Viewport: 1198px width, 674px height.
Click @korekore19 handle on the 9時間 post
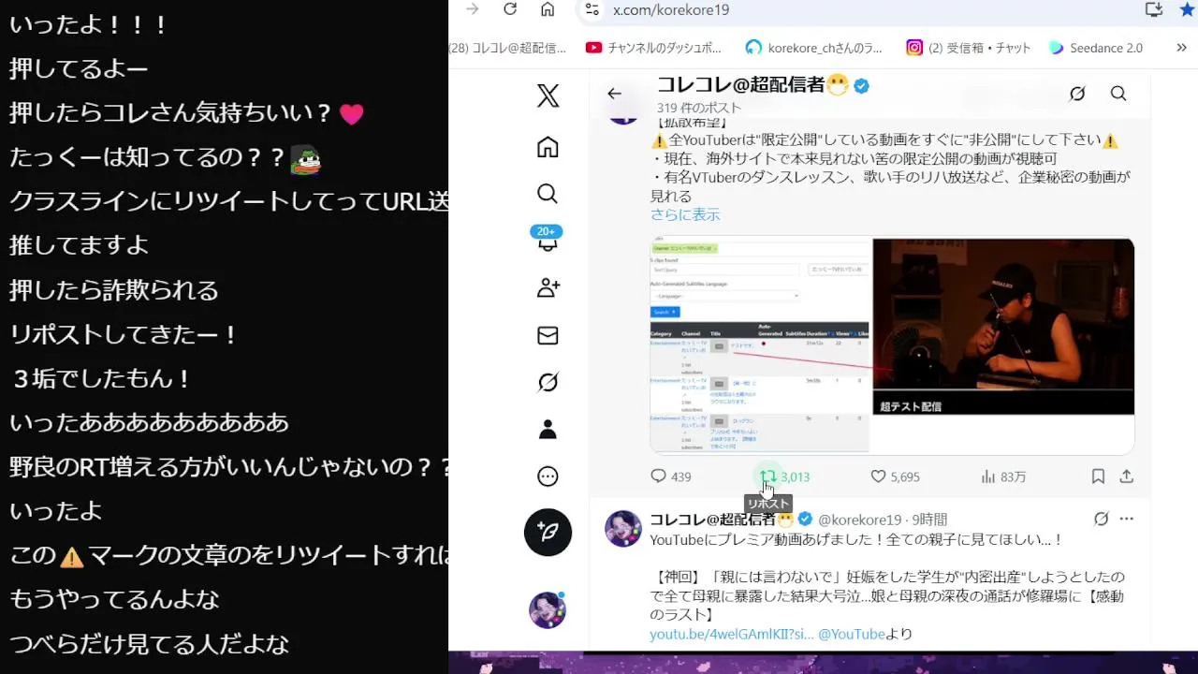[x=860, y=520]
